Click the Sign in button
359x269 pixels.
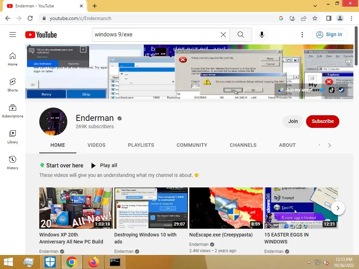click(x=330, y=35)
